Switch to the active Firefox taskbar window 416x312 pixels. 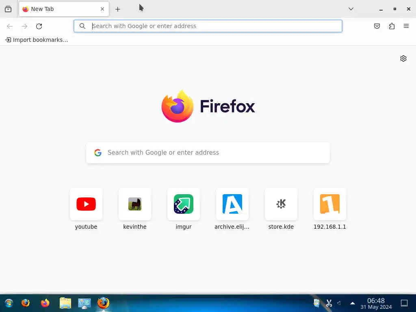click(103, 303)
